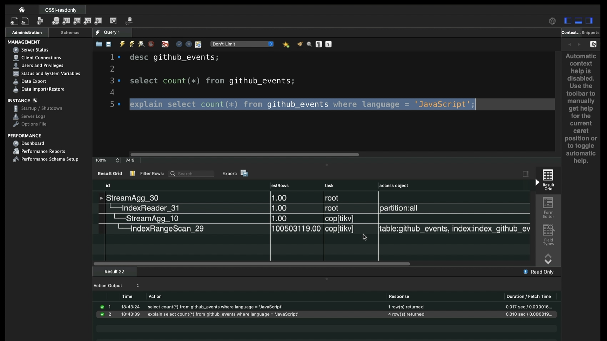
Task: Open Server Logs
Action: tap(33, 116)
